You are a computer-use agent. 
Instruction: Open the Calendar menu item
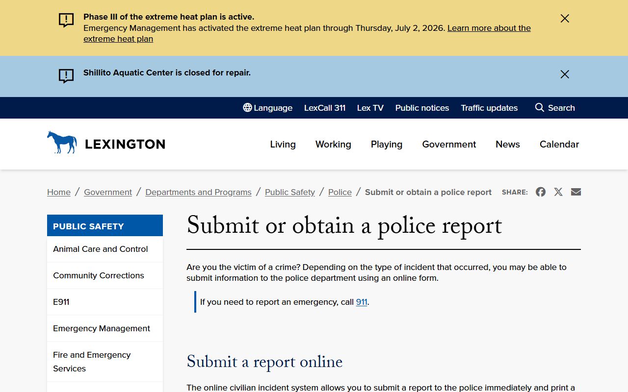(559, 145)
